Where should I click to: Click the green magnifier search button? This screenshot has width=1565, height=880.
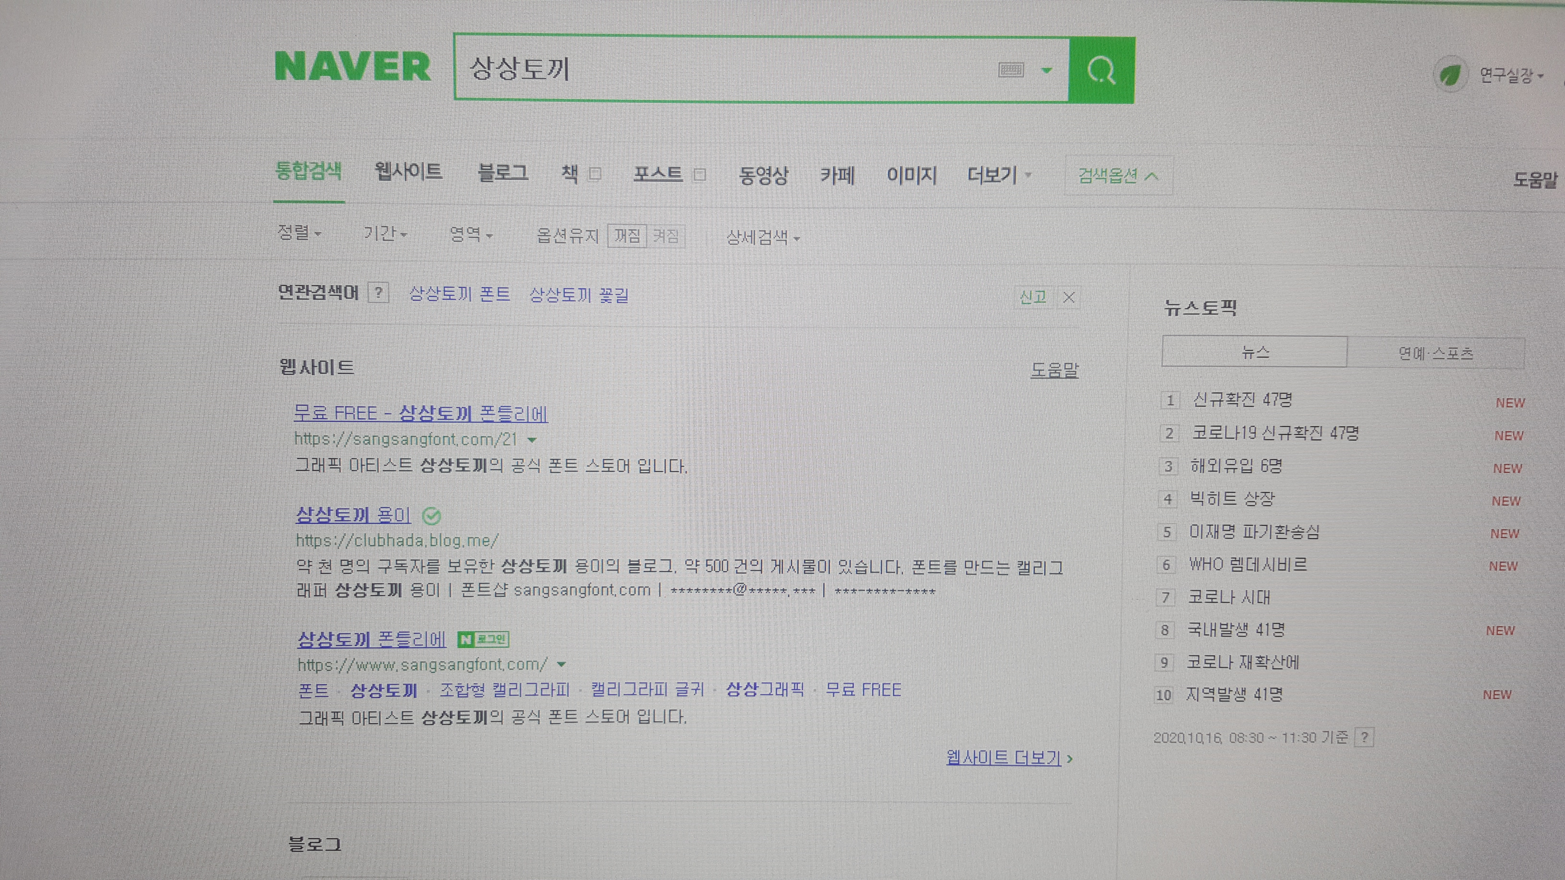1101,70
